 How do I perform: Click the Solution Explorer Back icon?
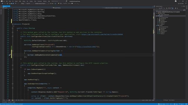(157, 8)
